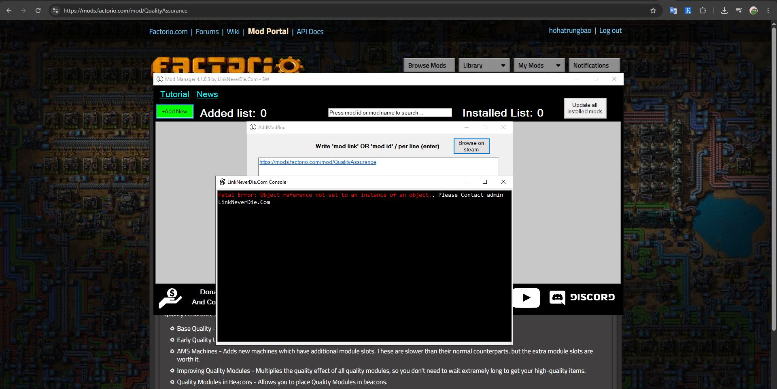Click the donate hand-with-coin icon

[170, 298]
